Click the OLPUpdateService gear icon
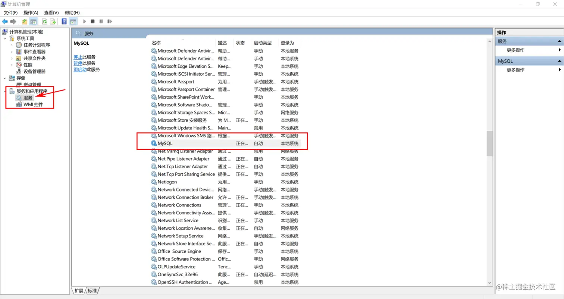This screenshot has width=564, height=299. (x=154, y=267)
